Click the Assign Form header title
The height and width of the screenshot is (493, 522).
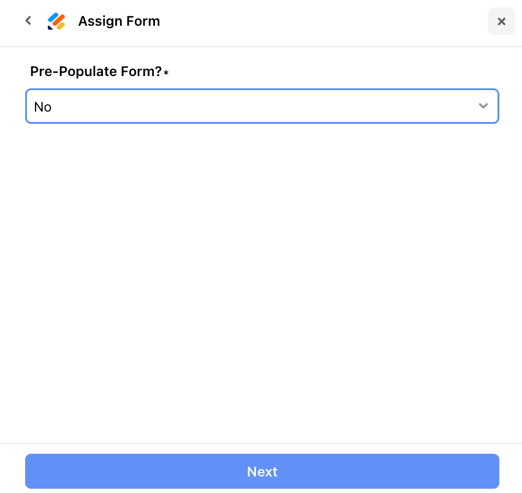pos(119,21)
